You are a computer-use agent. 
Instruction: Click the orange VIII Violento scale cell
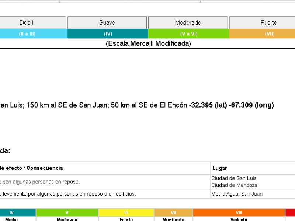click(x=239, y=215)
